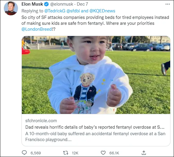Click the reply speech bubble icon
Viewport: 174px width, 157px height.
(24, 153)
